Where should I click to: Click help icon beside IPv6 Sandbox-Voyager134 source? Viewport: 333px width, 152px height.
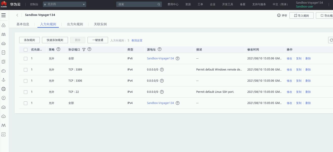[x=178, y=58]
